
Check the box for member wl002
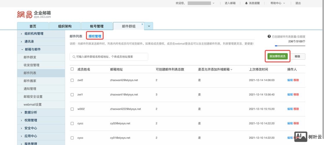point(72,109)
